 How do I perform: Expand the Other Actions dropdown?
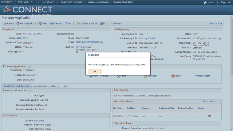click(203, 76)
